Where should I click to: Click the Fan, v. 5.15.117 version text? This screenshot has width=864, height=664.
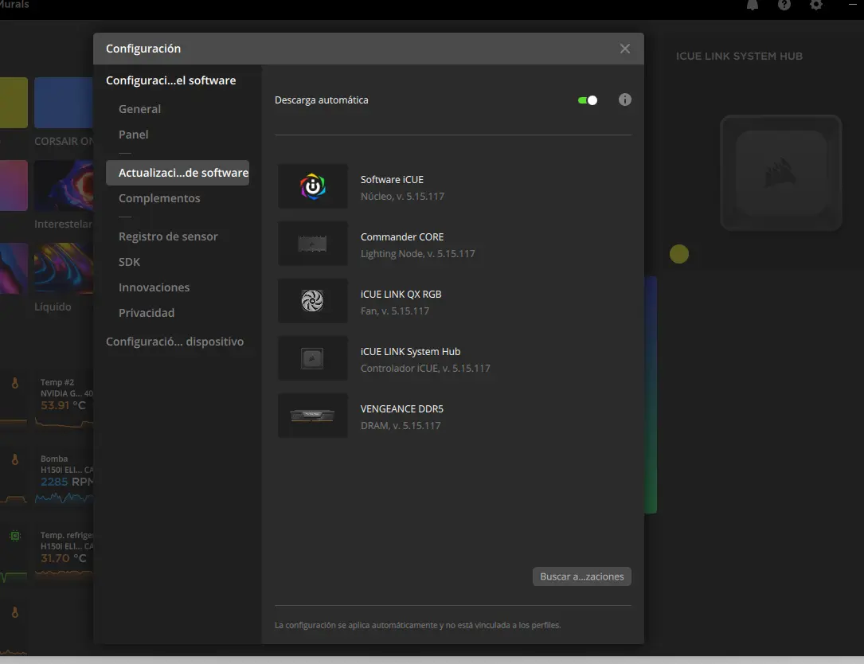394,311
